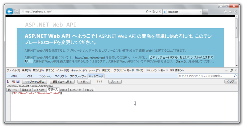Image resolution: width=244 pixels, height=127 pixels.
Task: Open the 検索(N) menu
Action: click(x=26, y=70)
